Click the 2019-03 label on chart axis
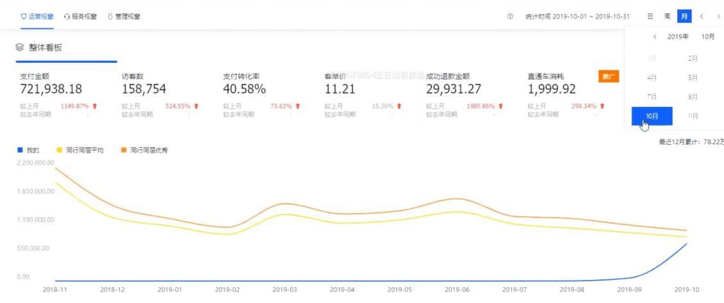The width and height of the screenshot is (724, 303). (x=285, y=290)
